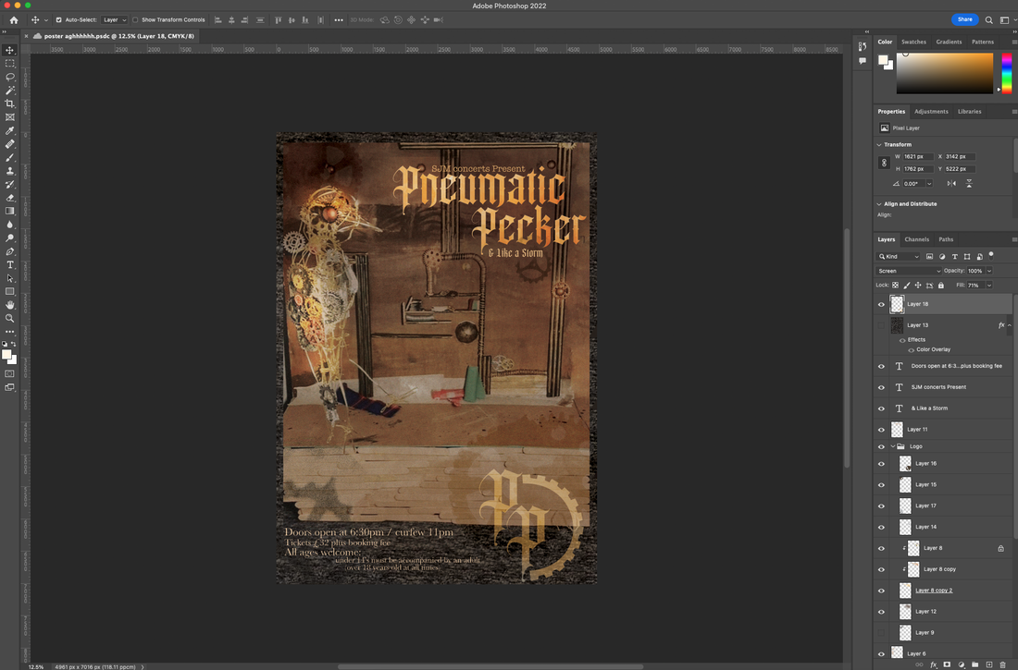The width and height of the screenshot is (1018, 670).
Task: Filter layers by type layers icon
Action: click(954, 256)
